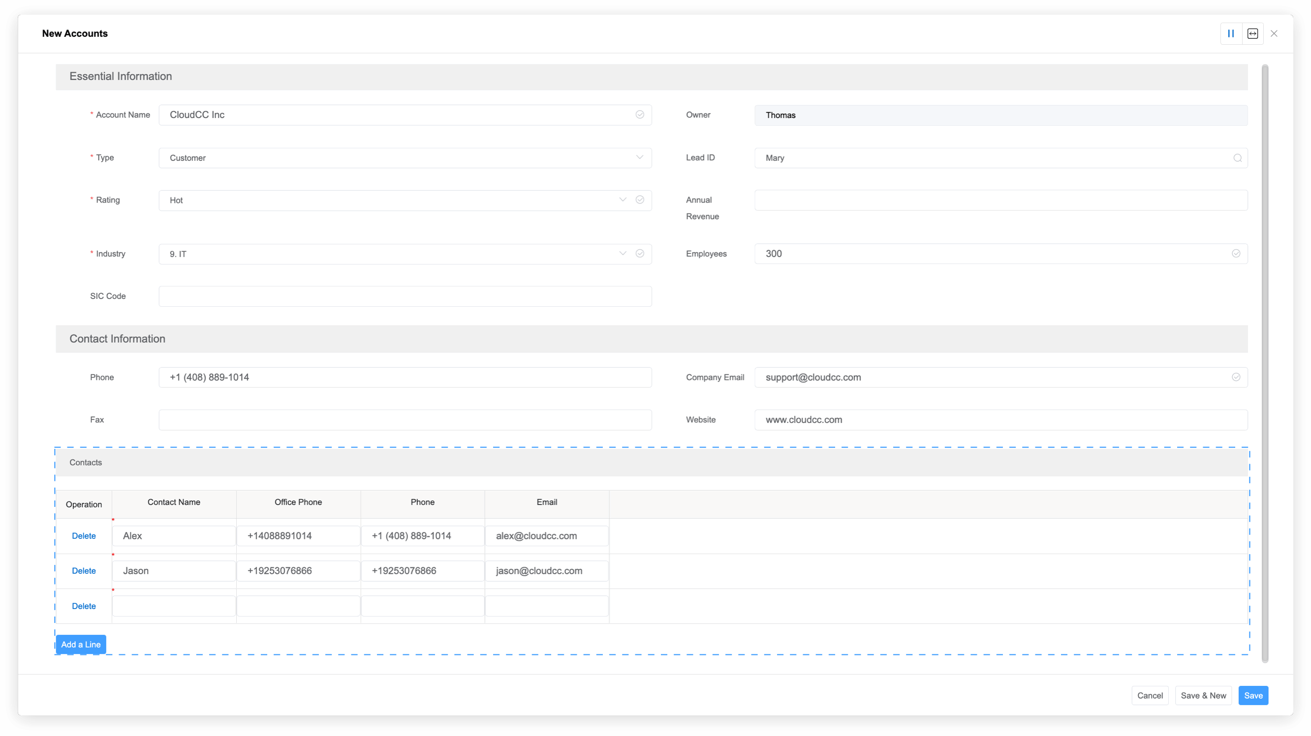Click the Save & New button
The image size is (1311, 736).
coord(1203,695)
